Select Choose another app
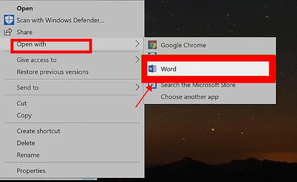Screen dimensions: 297x182 click(190, 97)
